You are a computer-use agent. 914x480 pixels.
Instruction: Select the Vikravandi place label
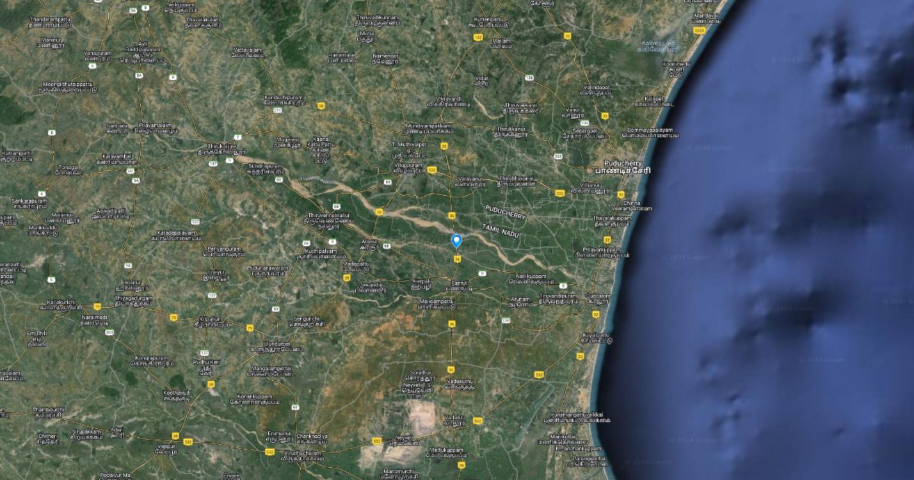click(444, 104)
